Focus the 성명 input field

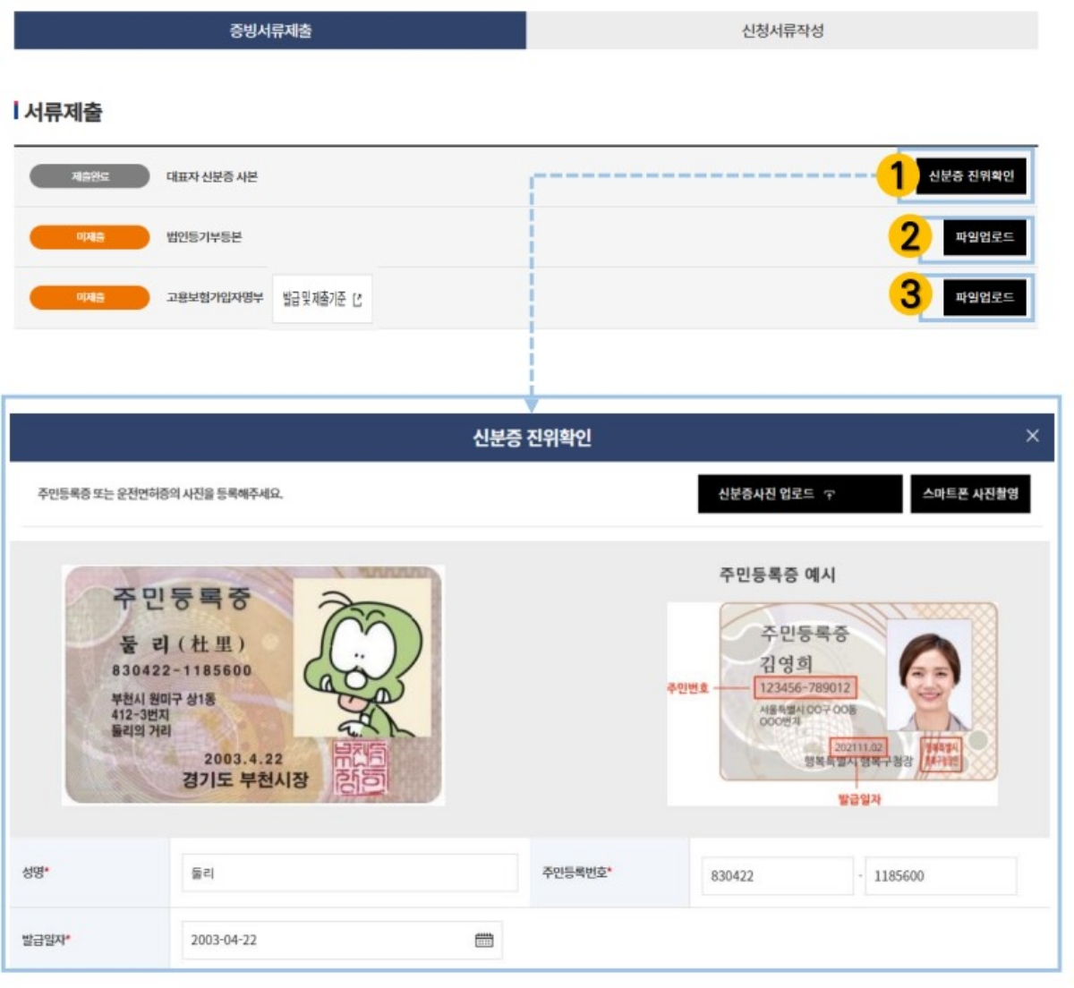point(350,873)
